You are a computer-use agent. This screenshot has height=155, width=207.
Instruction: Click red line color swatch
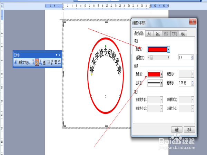154,74
